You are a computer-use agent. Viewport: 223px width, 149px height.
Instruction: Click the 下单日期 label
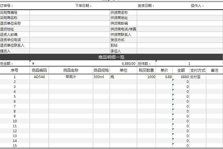click(83, 6)
